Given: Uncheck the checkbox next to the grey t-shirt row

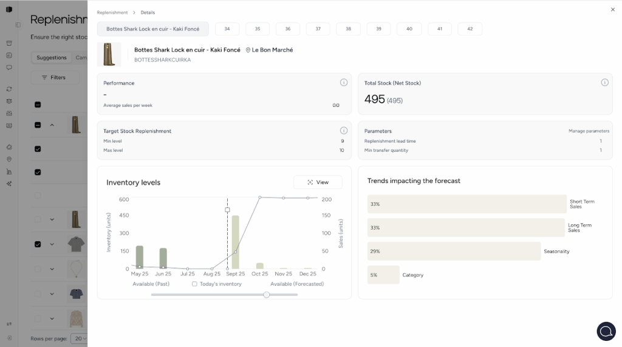Looking at the screenshot, I should point(38,244).
